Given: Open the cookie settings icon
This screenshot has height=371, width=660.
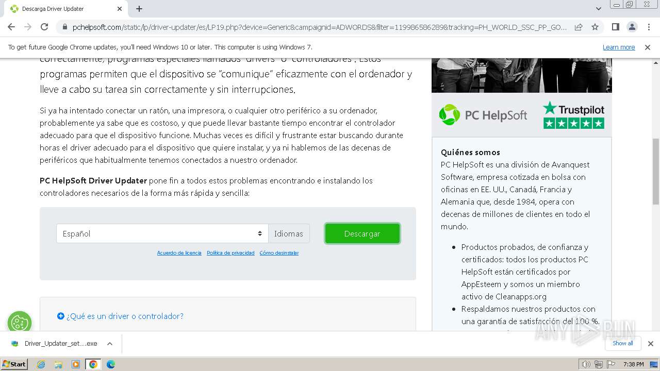Looking at the screenshot, I should point(20,323).
